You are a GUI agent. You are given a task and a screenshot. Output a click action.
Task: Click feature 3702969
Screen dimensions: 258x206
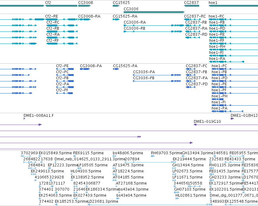[x=29, y=153]
